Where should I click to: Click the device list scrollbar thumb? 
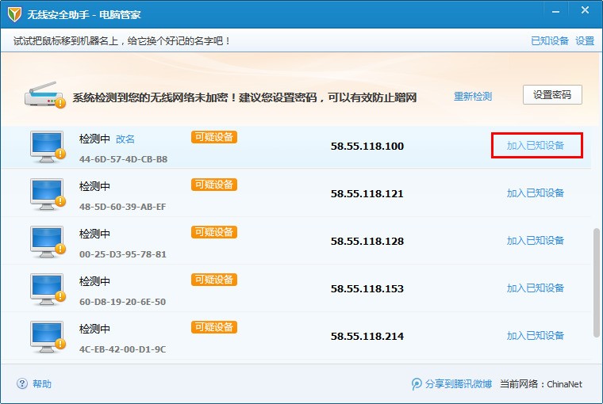[597, 283]
